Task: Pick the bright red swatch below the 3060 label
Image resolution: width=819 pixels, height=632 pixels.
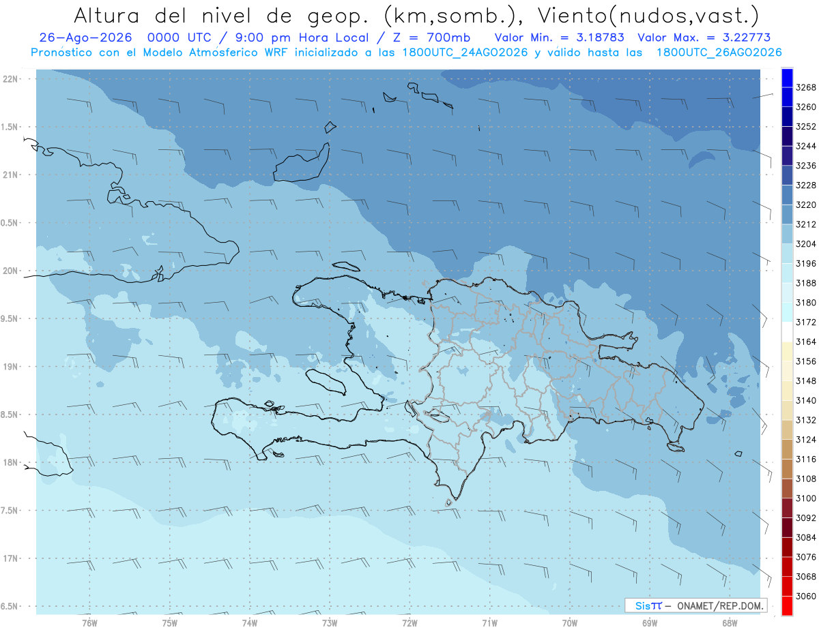Action: (x=787, y=605)
